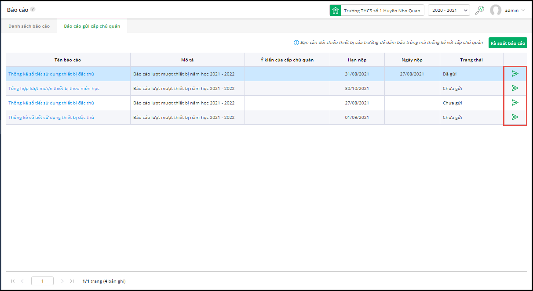The image size is (533, 291).
Task: Open the report due 31/08/2021 by its name link
Action: 51,74
